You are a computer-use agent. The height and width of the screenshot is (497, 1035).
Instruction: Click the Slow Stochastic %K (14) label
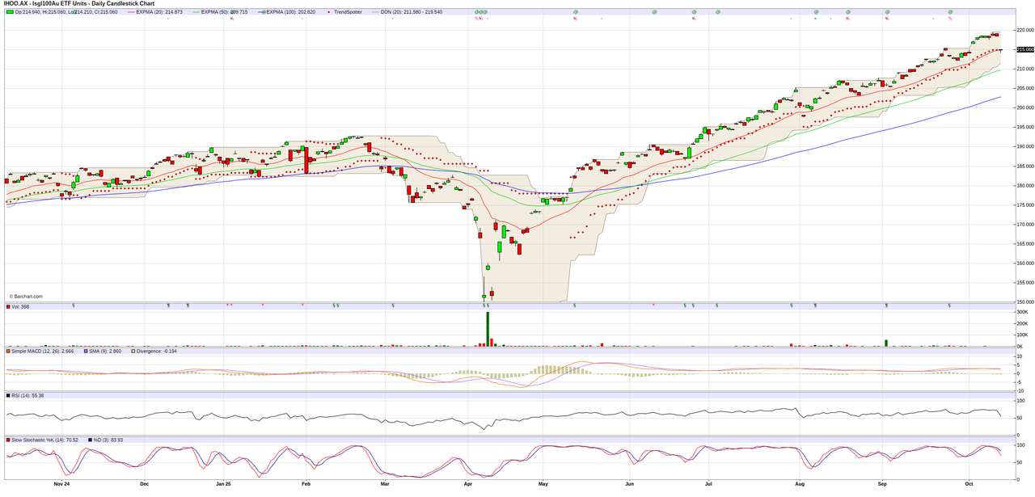pyautogui.click(x=44, y=440)
